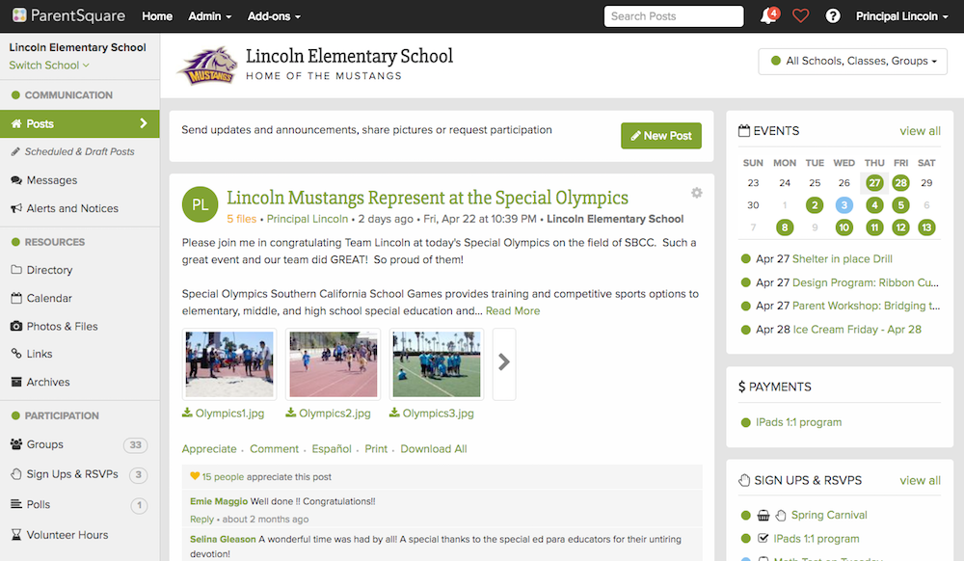The height and width of the screenshot is (561, 964).
Task: Open Shelter in place Drill event
Action: click(843, 259)
